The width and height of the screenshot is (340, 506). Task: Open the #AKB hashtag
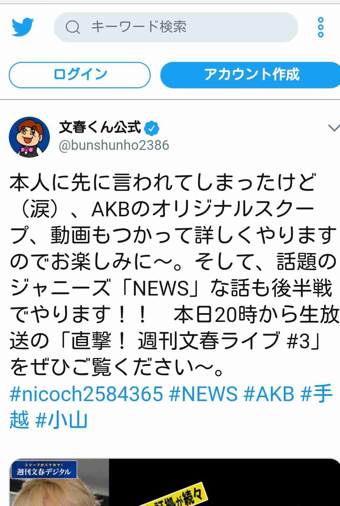coord(269,394)
